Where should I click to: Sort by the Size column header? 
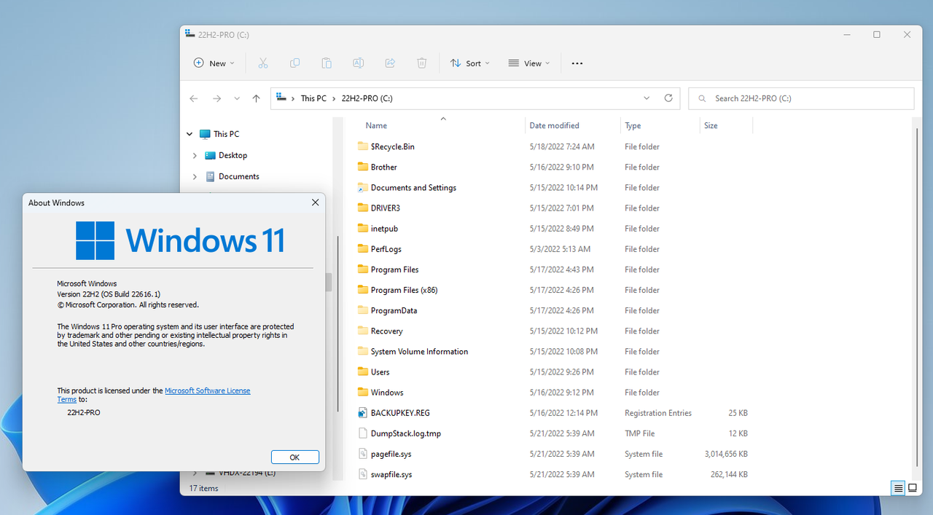711,125
